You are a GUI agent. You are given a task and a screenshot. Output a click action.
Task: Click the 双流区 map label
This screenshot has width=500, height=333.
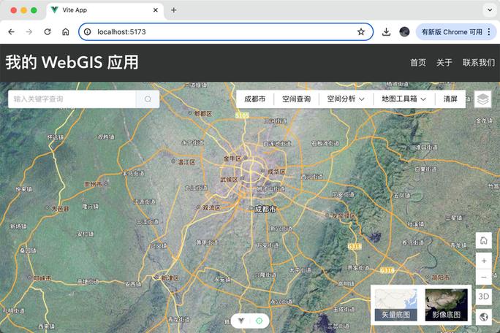coord(211,208)
